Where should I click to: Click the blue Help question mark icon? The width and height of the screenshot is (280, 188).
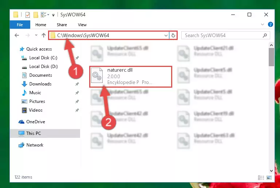(271, 24)
